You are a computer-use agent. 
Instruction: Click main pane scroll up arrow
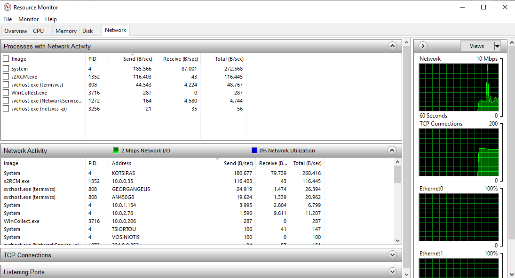pyautogui.click(x=407, y=43)
